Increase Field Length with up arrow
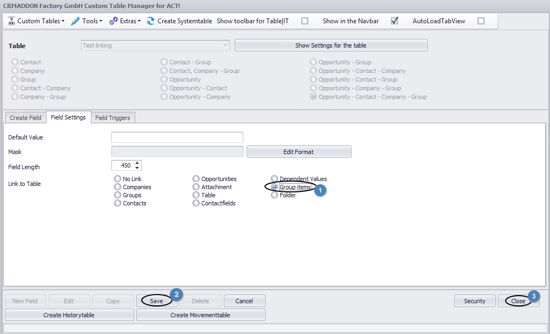 tap(137, 163)
